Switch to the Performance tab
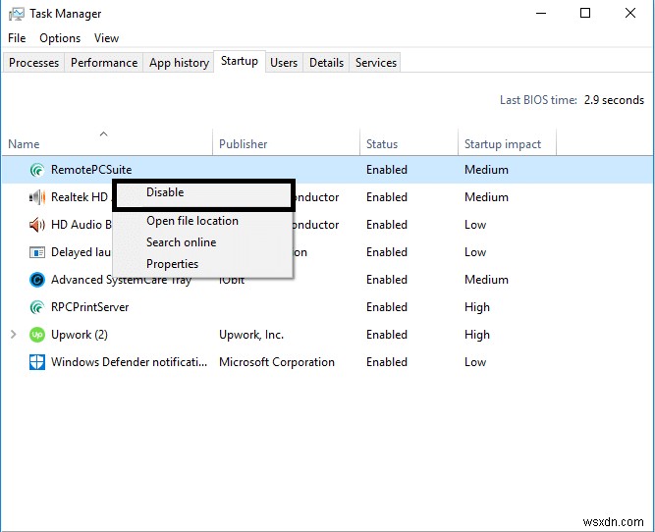Image resolution: width=655 pixels, height=532 pixels. coord(104,63)
